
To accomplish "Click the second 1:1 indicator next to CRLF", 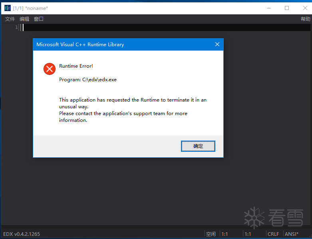I will click(248, 234).
